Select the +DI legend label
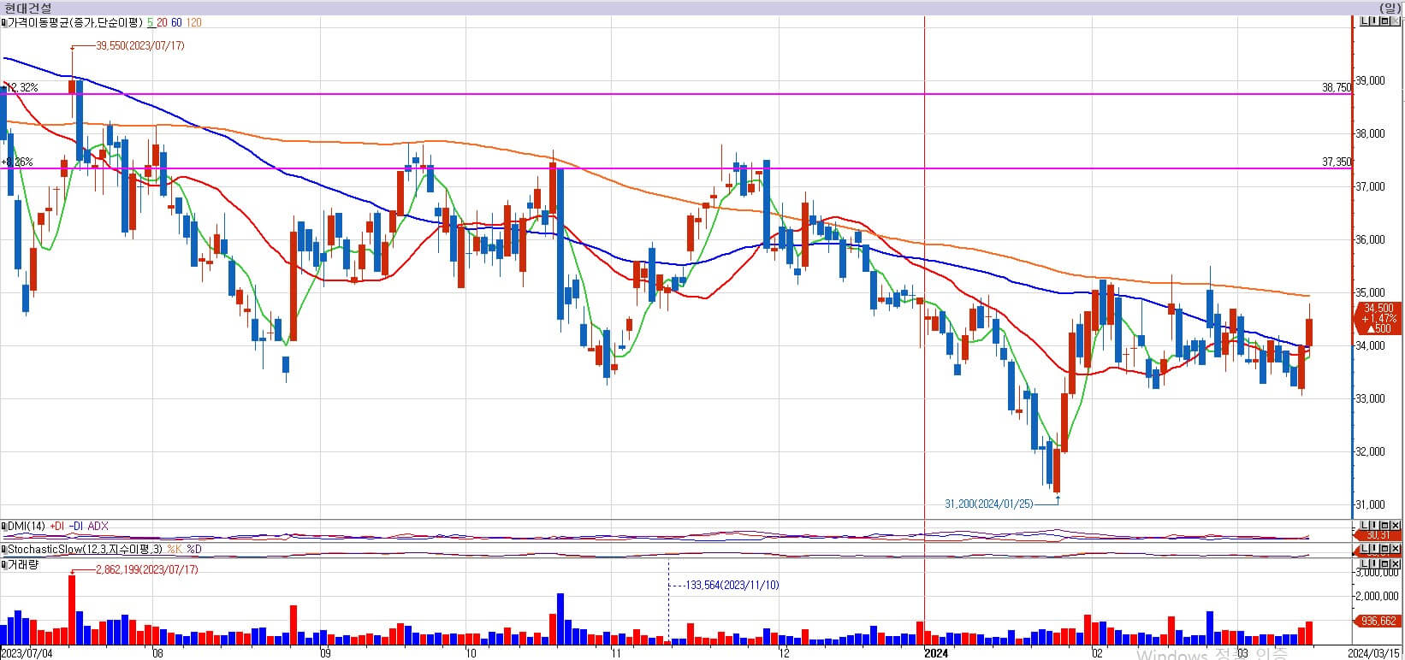1405x660 pixels. 57,527
